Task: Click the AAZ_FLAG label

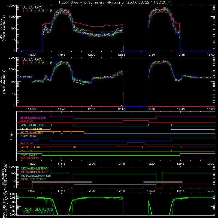Action: coord(27,151)
